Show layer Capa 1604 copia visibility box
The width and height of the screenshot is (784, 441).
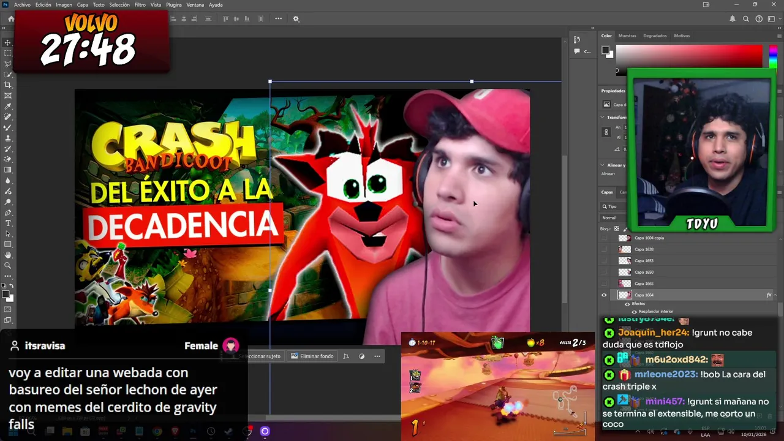(x=604, y=238)
